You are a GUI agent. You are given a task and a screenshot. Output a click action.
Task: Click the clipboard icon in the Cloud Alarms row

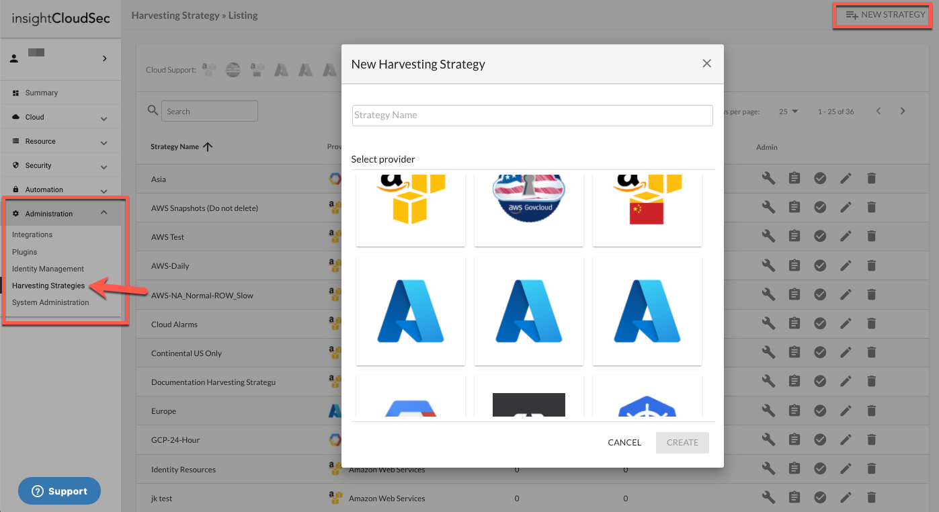pyautogui.click(x=794, y=323)
